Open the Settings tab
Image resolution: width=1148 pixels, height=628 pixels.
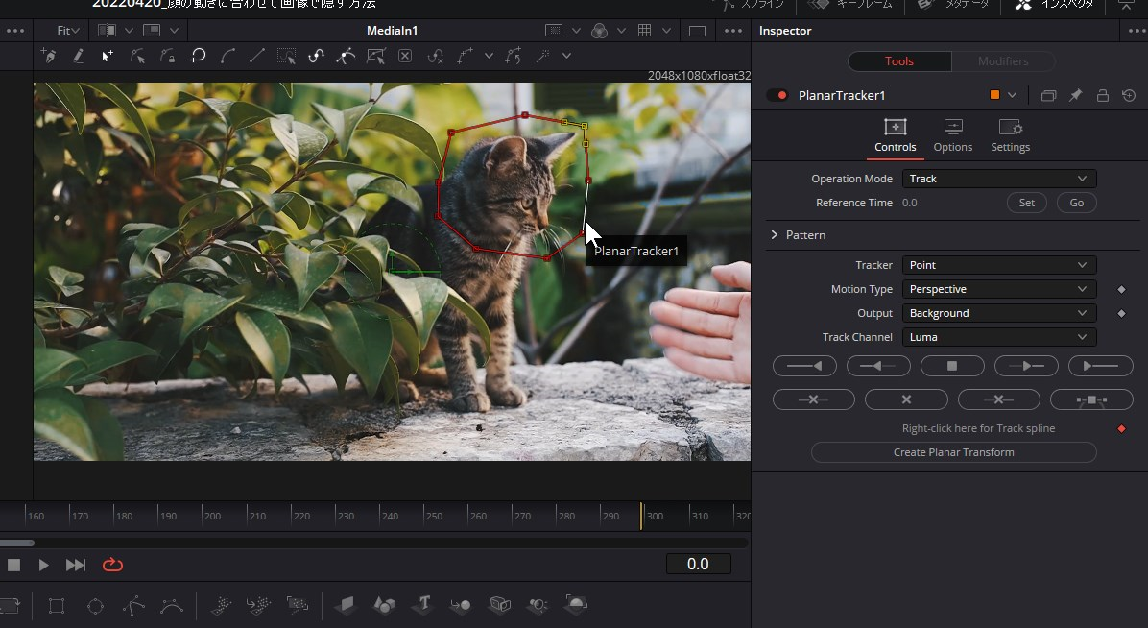[1011, 136]
